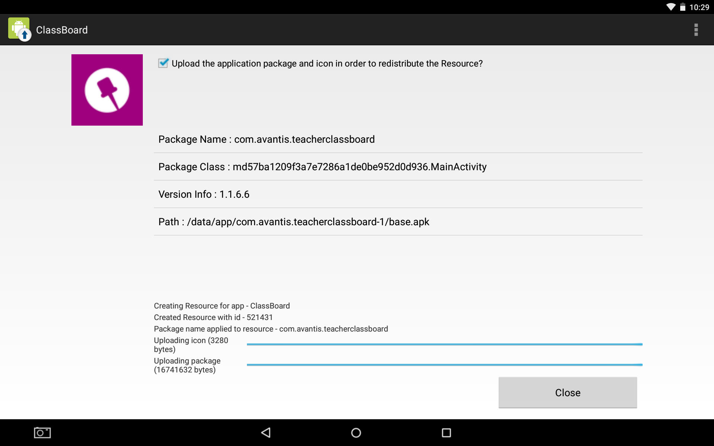
Task: Tap the Android back navigation icon
Action: pos(266,433)
